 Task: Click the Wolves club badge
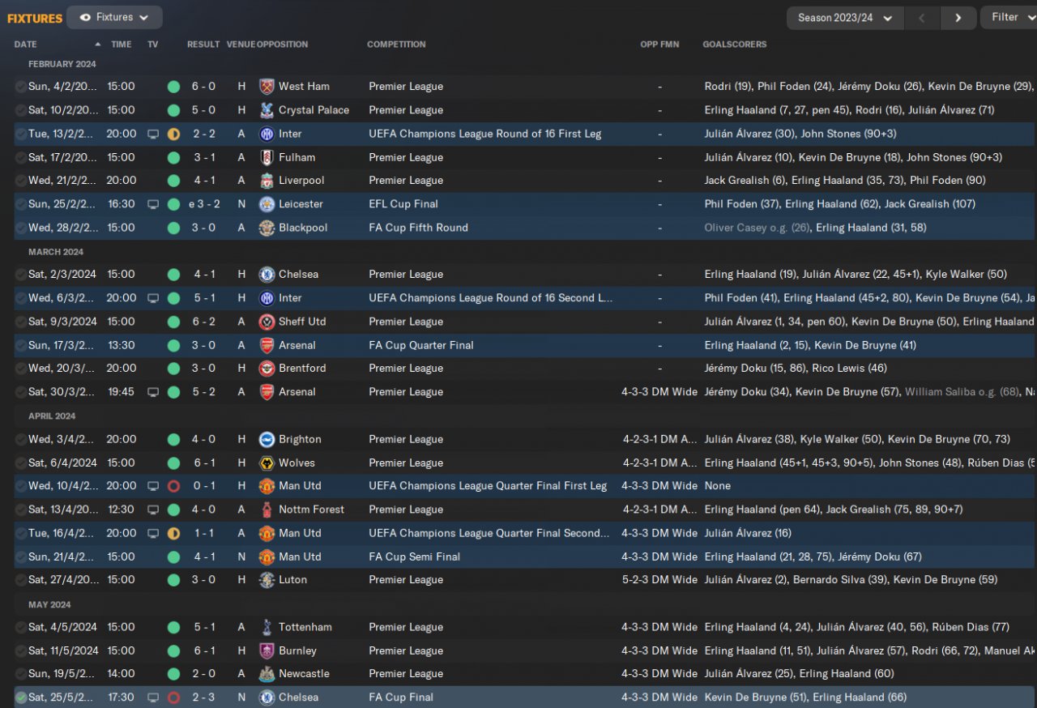[267, 463]
